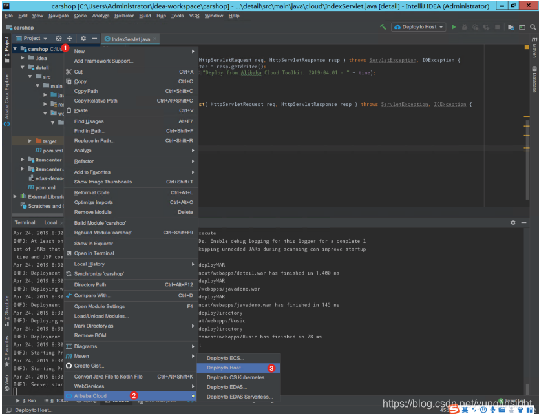Open Alibaba Cloud Explorer side tab
The width and height of the screenshot is (539, 416).
pyautogui.click(x=6, y=99)
